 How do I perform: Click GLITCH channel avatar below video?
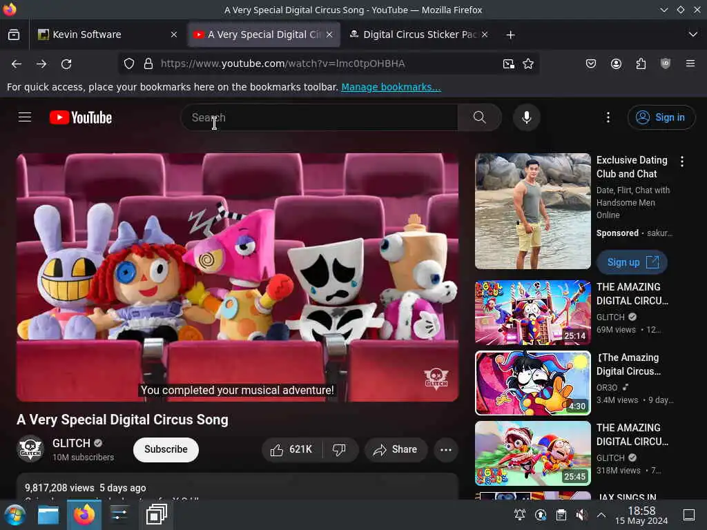30,449
